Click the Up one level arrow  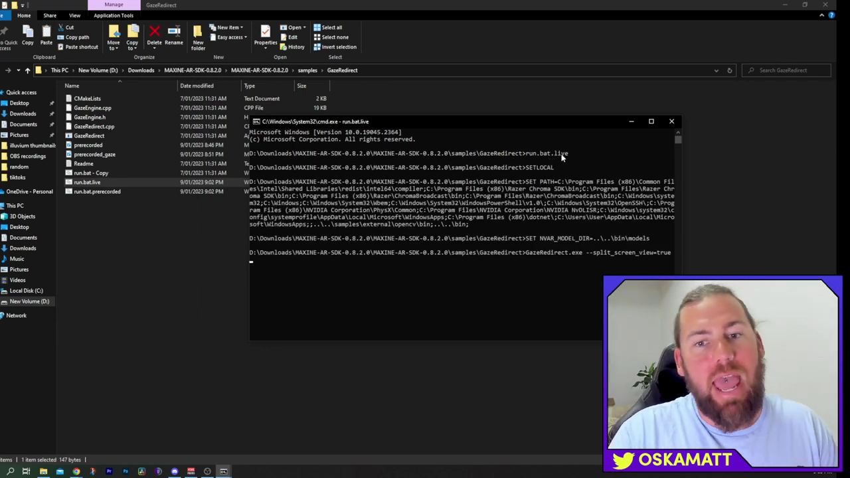pos(27,70)
